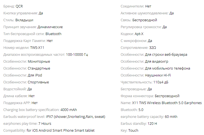Click the IPX7 waterproof level text
Image resolution: width=204 pixels, height=135 pixels.
pyautogui.click(x=75, y=117)
